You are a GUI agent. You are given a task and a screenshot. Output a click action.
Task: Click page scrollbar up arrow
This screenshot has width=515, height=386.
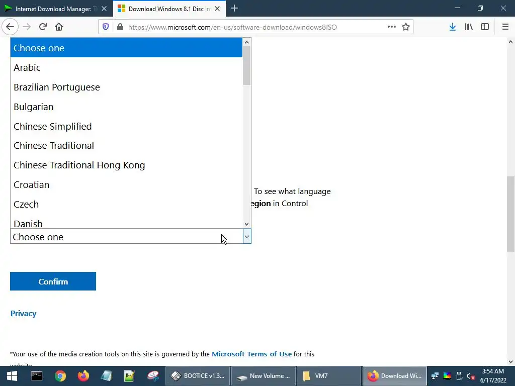click(510, 42)
